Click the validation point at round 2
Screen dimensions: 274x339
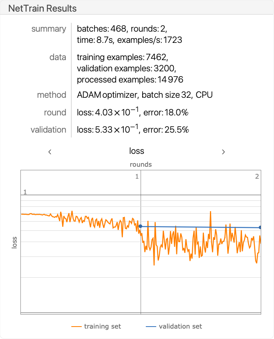pos(260,228)
